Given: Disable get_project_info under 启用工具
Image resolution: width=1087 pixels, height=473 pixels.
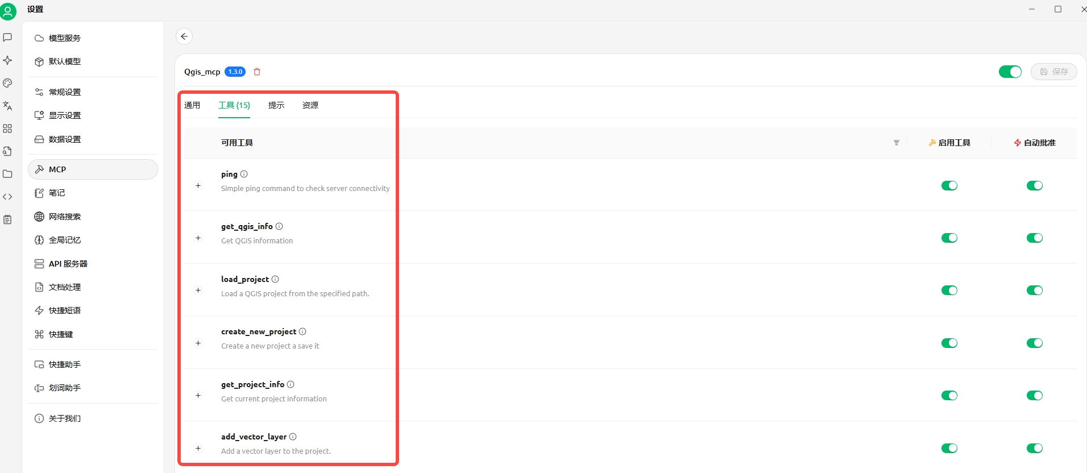Looking at the screenshot, I should (949, 396).
